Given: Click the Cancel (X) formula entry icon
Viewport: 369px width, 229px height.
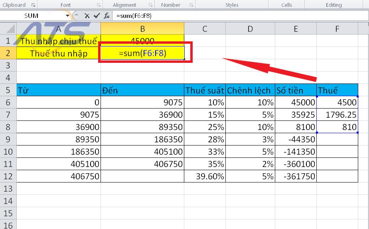Looking at the screenshot, I should (87, 16).
